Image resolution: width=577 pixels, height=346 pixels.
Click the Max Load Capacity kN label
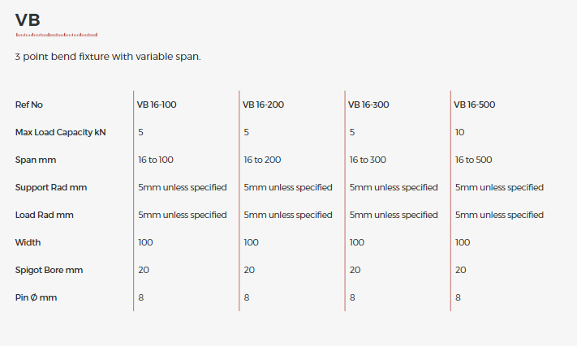click(60, 132)
